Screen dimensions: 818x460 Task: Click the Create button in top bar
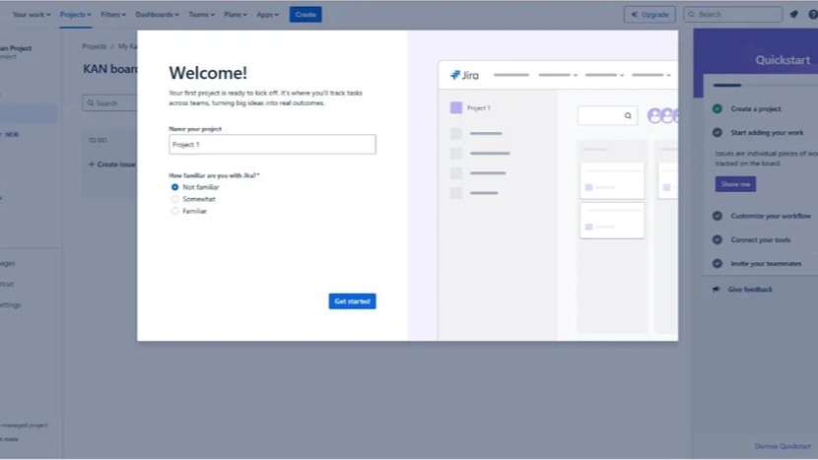click(x=306, y=15)
